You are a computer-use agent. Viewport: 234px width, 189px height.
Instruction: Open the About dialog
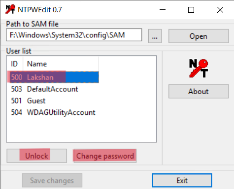(199, 91)
